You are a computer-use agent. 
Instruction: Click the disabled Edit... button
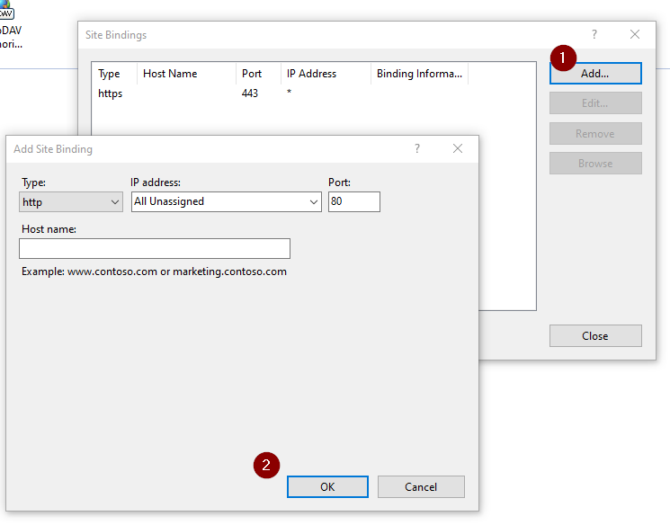tap(595, 103)
